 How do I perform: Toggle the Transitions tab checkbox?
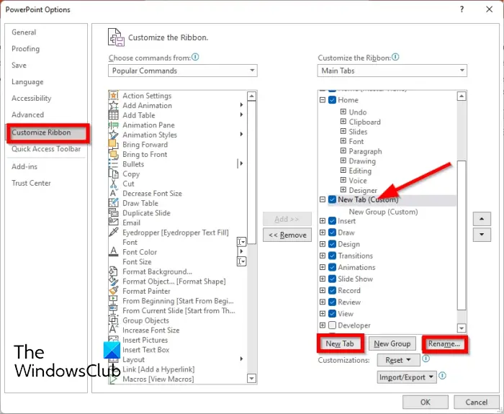(x=333, y=256)
